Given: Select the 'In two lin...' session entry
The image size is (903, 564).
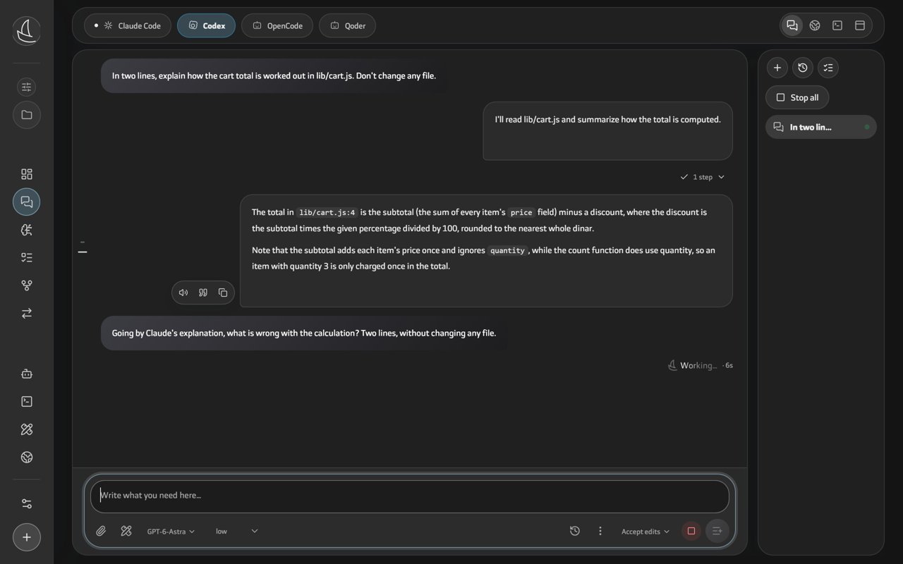Looking at the screenshot, I should 821,127.
